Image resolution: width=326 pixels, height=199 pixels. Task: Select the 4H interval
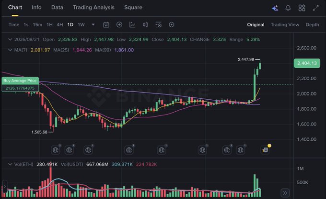60,25
